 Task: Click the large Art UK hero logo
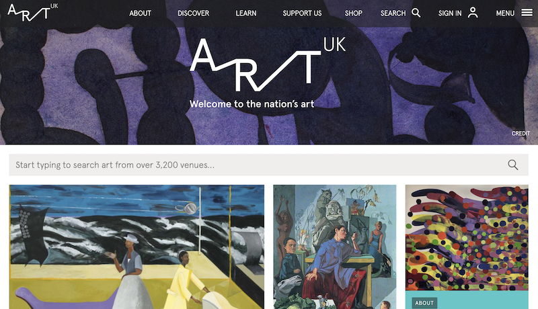pyautogui.click(x=268, y=64)
